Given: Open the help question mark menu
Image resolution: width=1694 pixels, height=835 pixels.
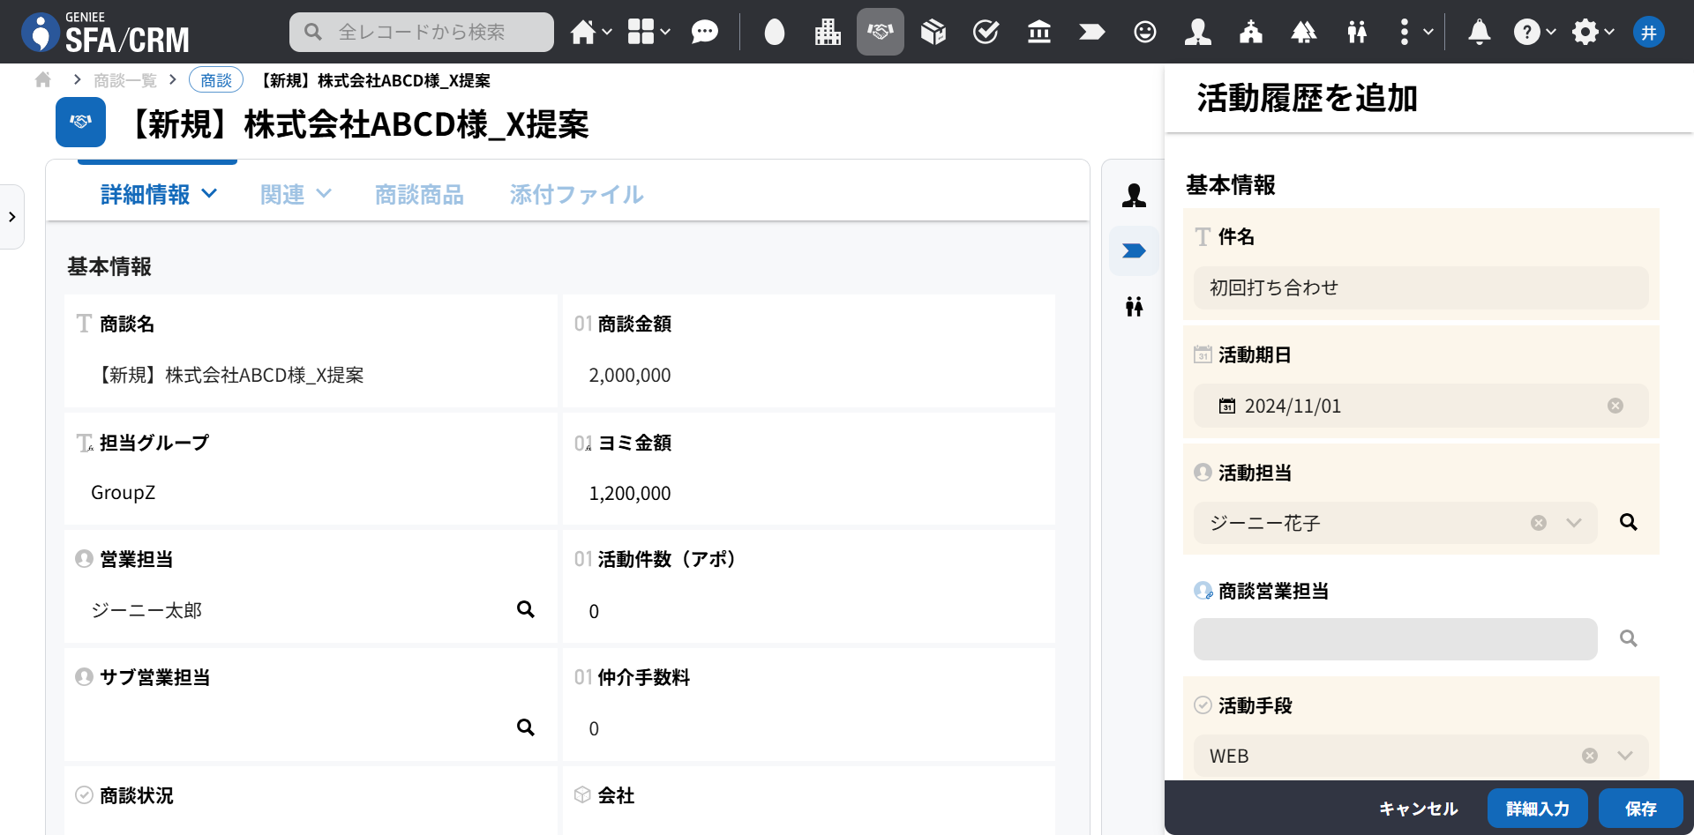Looking at the screenshot, I should coord(1527,33).
